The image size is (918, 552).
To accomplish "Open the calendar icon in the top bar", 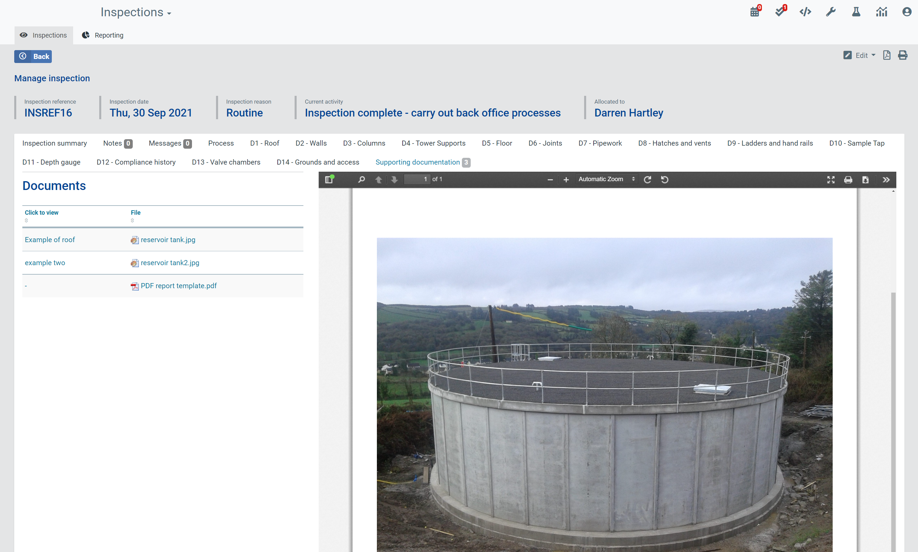I will [x=754, y=12].
